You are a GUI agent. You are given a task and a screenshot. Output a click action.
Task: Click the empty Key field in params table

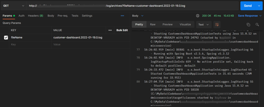[28, 44]
